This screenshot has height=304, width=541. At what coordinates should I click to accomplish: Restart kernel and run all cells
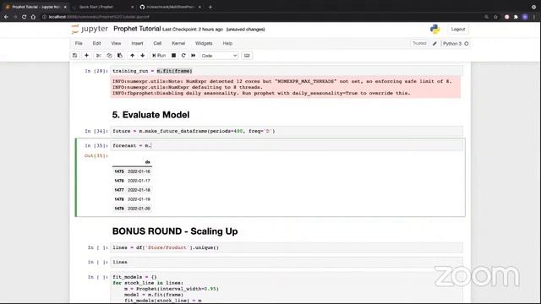click(194, 56)
